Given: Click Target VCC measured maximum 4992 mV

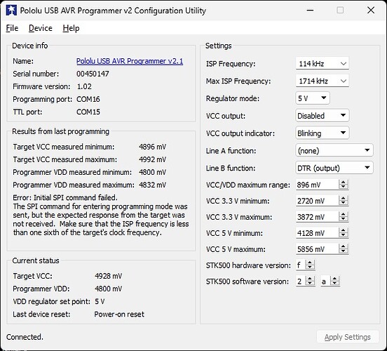Looking at the screenshot, I should [x=152, y=159].
